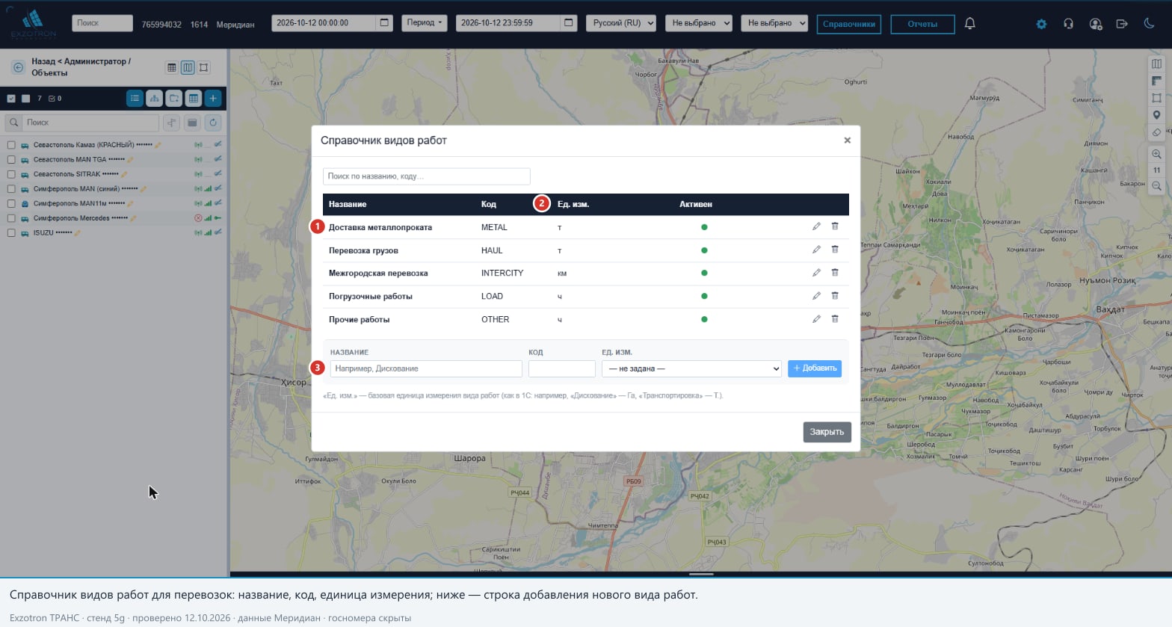This screenshot has width=1172, height=627.
Task: Open notifications bell
Action: (970, 24)
